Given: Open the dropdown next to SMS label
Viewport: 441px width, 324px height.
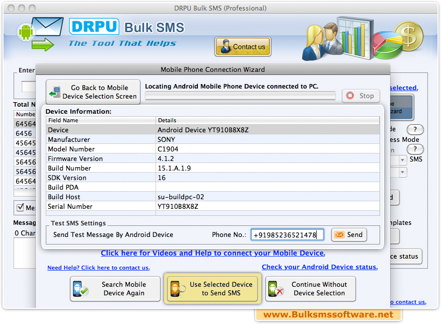Looking at the screenshot, I should (x=402, y=160).
